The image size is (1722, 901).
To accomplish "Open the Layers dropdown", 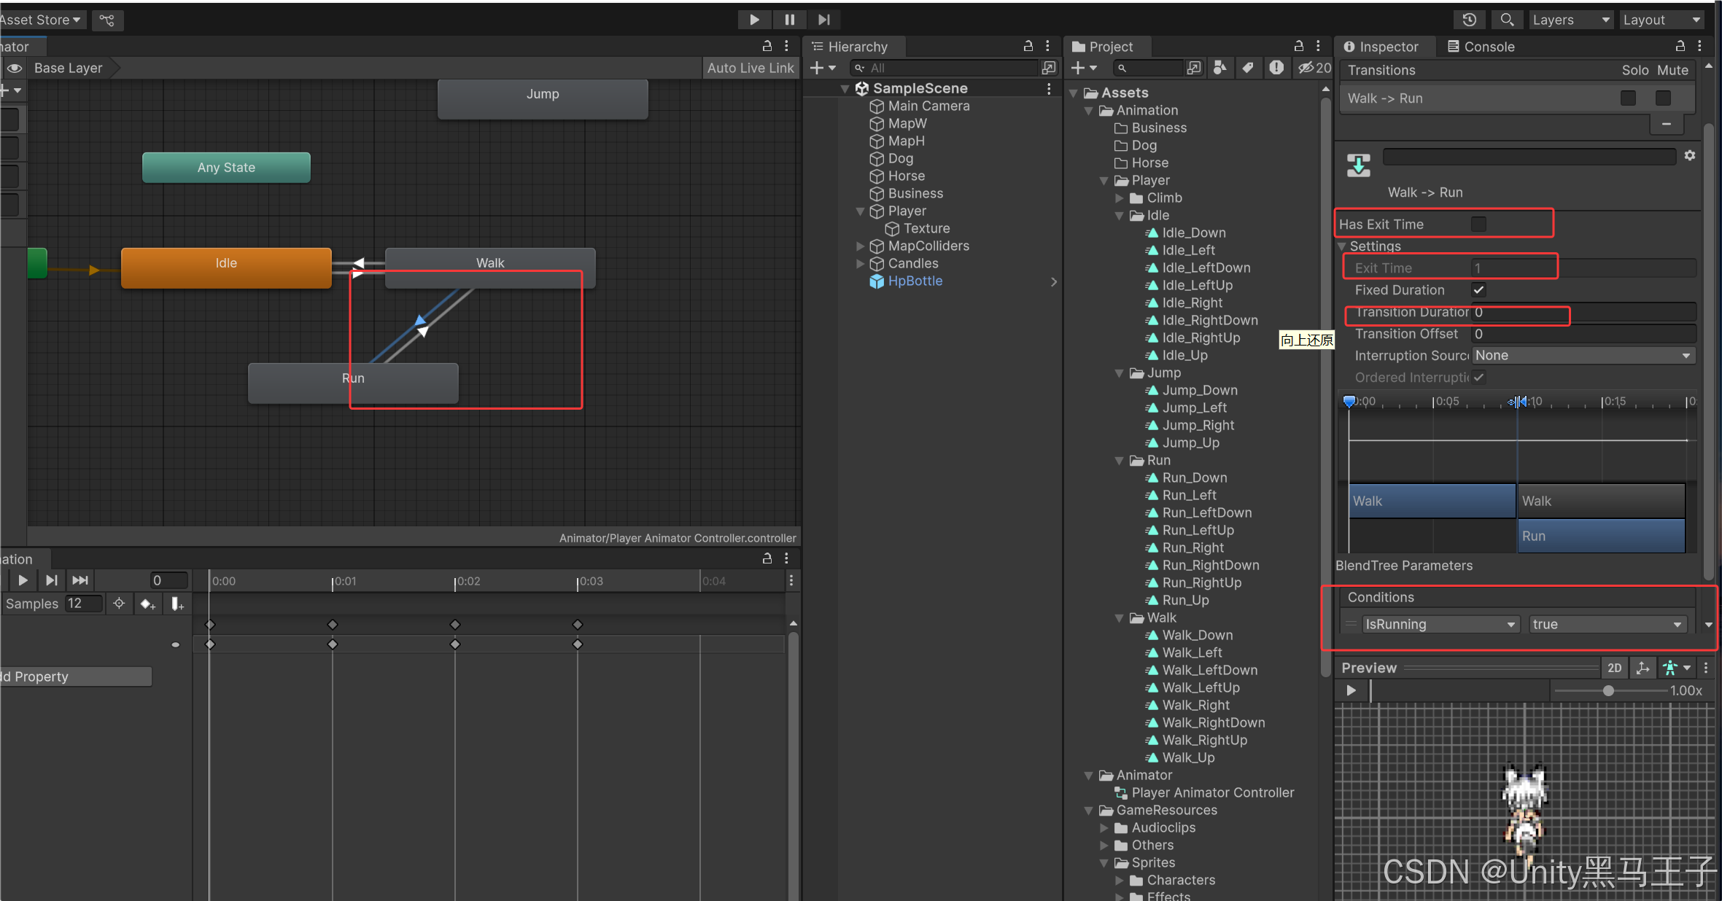I will pyautogui.click(x=1570, y=20).
